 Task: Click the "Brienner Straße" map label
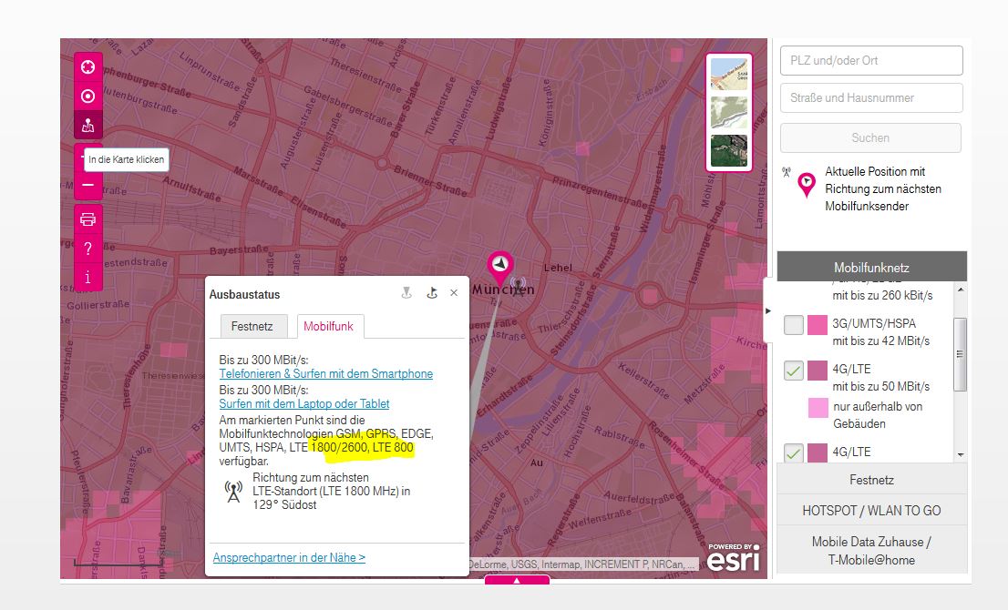429,180
